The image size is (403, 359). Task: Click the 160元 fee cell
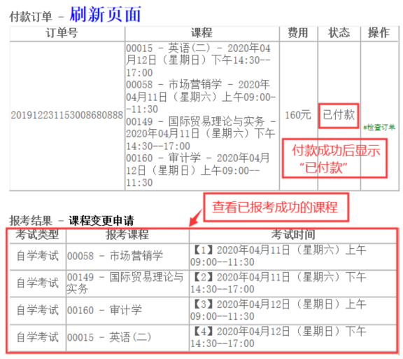pos(298,115)
